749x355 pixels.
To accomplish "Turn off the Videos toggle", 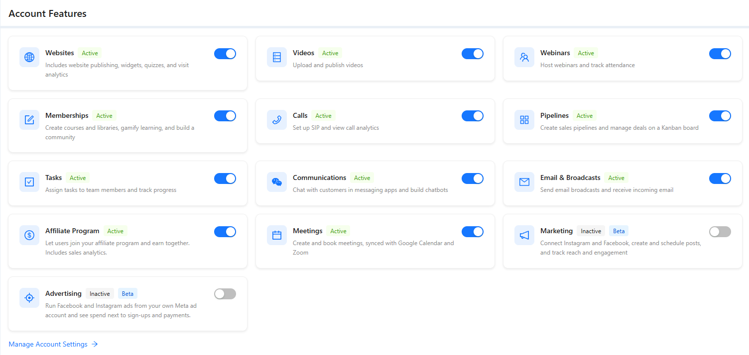I will 473,54.
